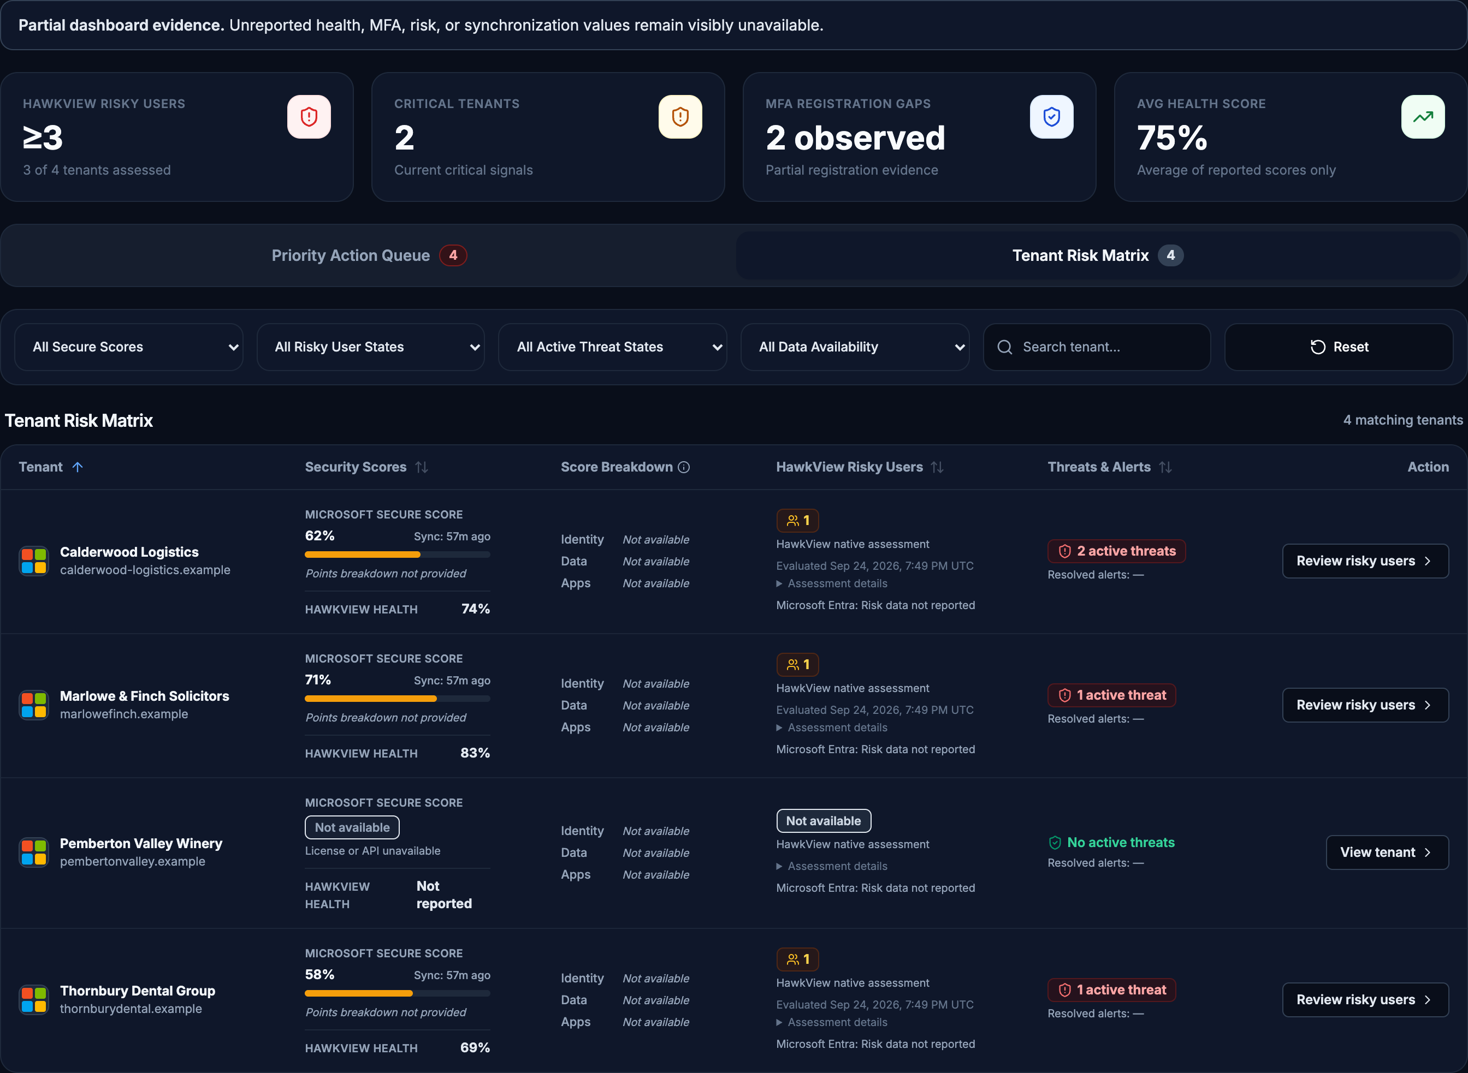Click the blue shield-check icon on MFA Gaps card

1051,117
